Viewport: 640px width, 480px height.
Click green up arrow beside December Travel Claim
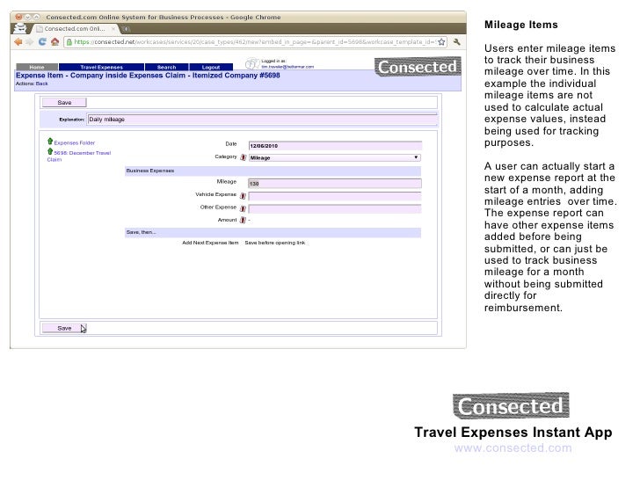point(50,151)
